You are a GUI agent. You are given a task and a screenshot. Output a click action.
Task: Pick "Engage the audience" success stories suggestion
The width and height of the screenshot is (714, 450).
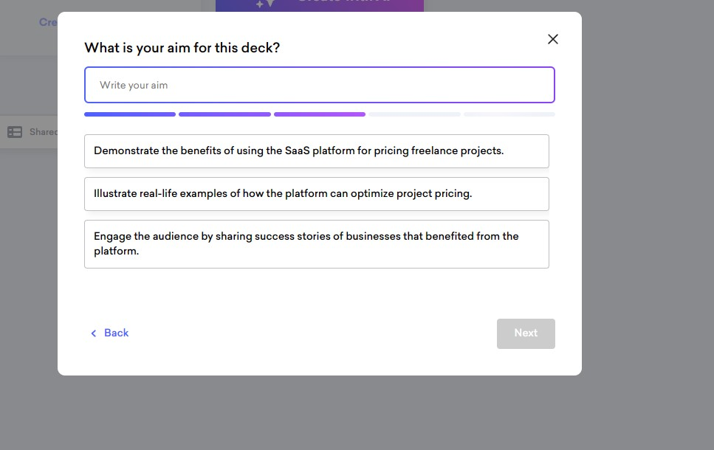coord(316,243)
